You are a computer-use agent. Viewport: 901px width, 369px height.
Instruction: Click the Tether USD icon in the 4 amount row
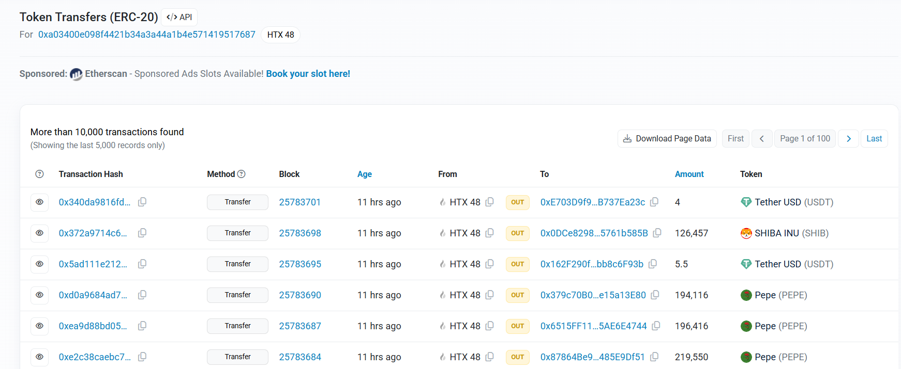(746, 202)
